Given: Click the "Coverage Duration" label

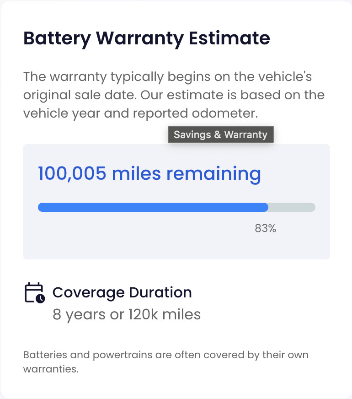Looking at the screenshot, I should (122, 292).
